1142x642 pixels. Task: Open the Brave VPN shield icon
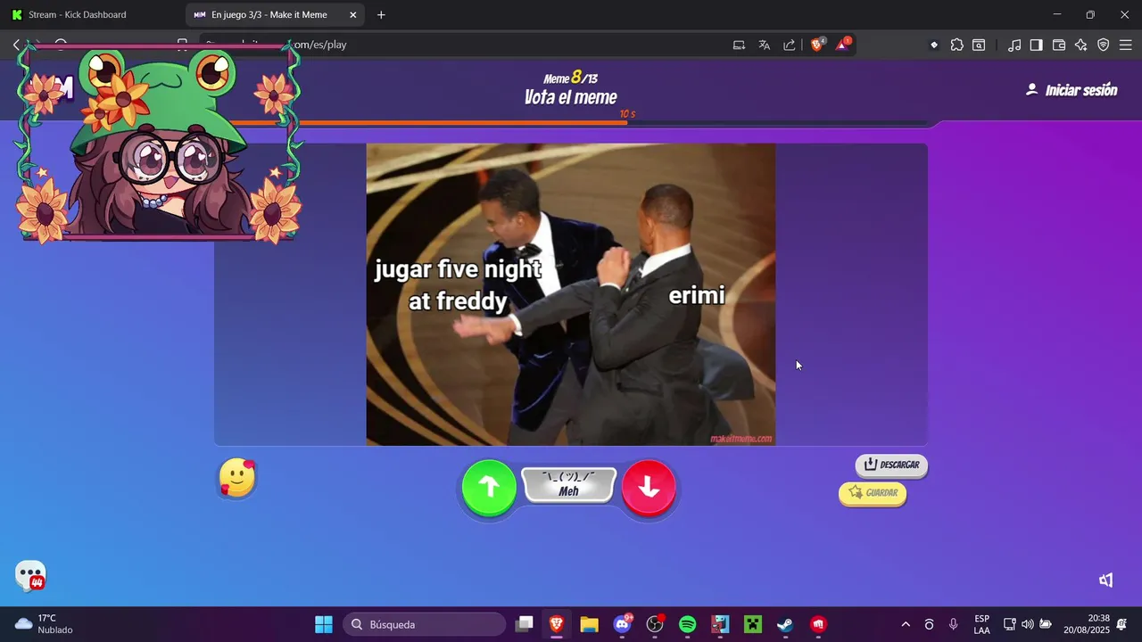(1104, 45)
